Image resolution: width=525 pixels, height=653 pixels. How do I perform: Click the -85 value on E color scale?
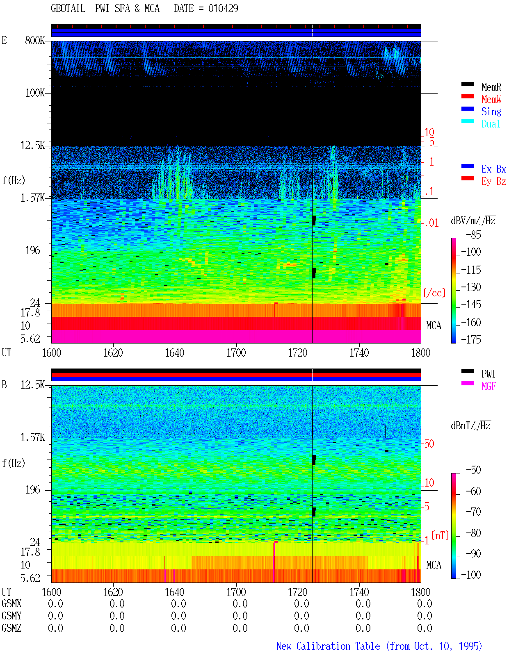(473, 235)
